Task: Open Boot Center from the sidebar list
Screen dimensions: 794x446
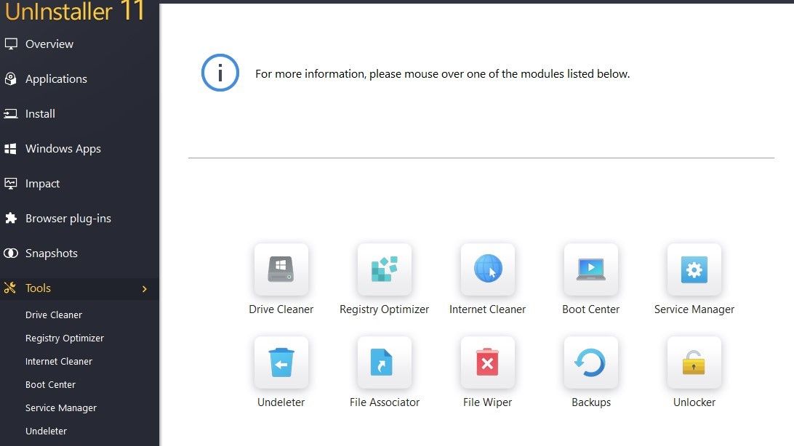Action: pyautogui.click(x=50, y=384)
